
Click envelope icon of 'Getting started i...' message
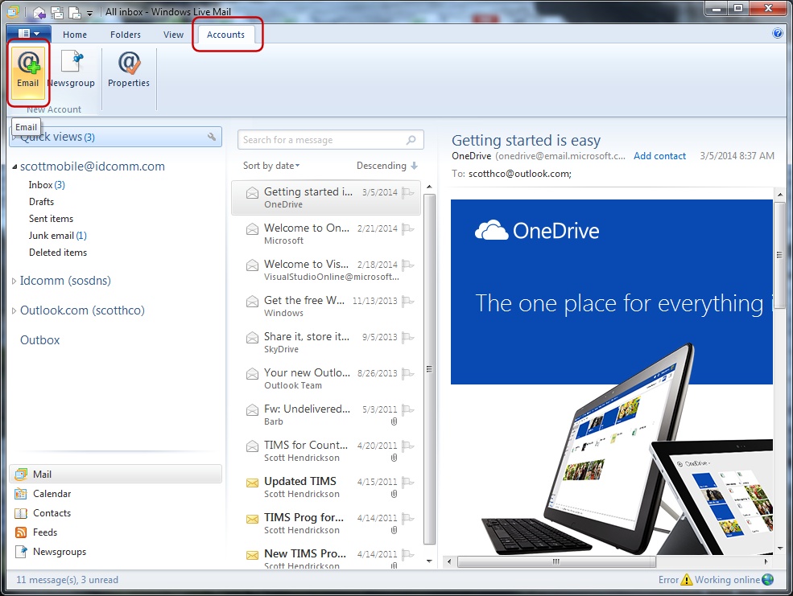click(252, 192)
